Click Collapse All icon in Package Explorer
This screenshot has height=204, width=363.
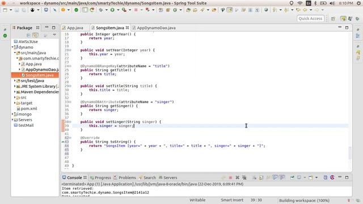[28, 35]
